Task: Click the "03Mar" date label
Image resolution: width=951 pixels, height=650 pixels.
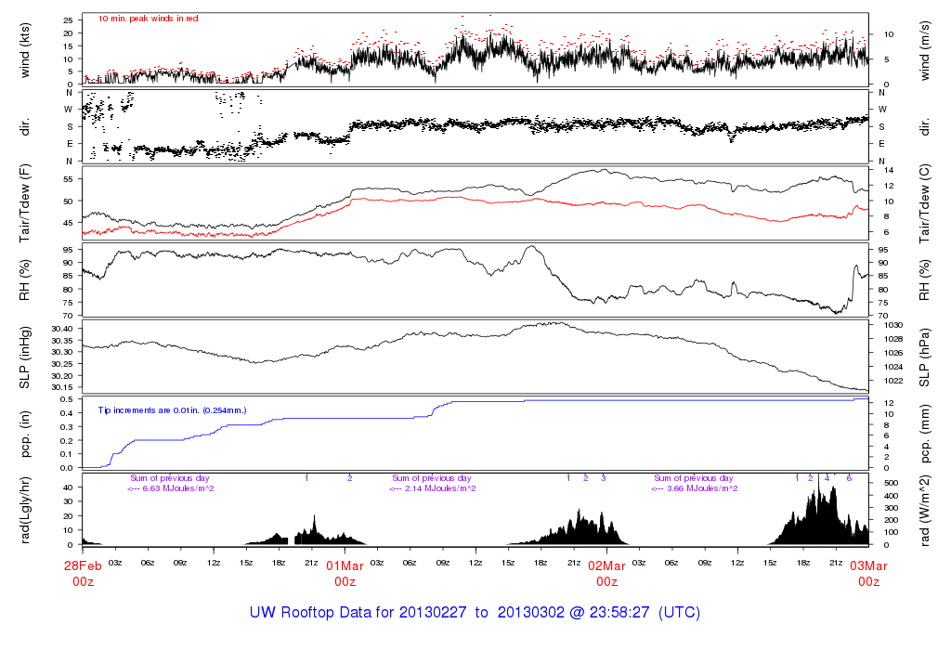Action: pyautogui.click(x=868, y=565)
